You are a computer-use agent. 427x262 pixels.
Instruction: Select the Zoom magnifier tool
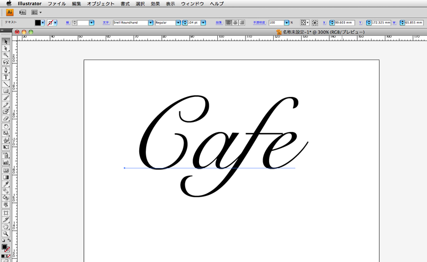coord(6,233)
